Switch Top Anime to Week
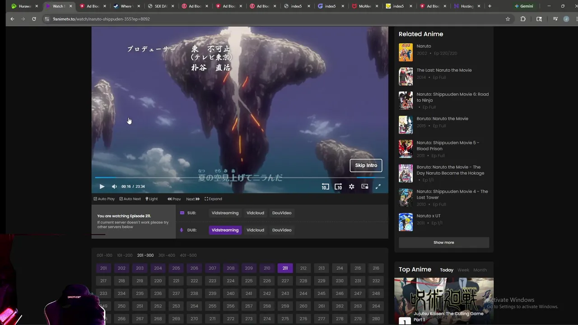Screen dimensions: 578x325 tap(463, 270)
